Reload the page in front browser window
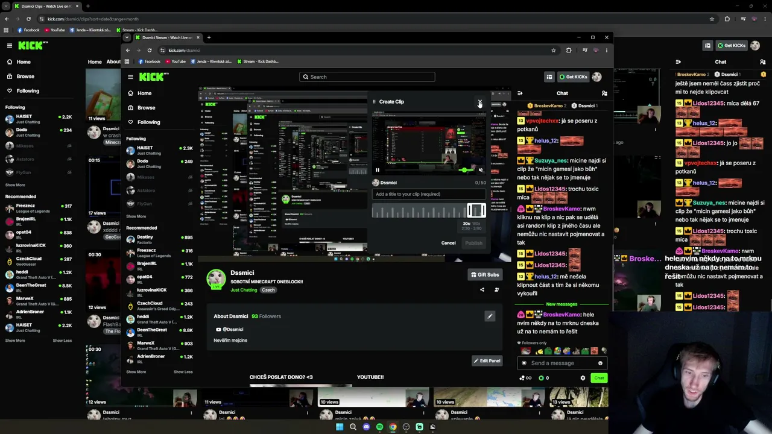The height and width of the screenshot is (434, 772). point(150,50)
